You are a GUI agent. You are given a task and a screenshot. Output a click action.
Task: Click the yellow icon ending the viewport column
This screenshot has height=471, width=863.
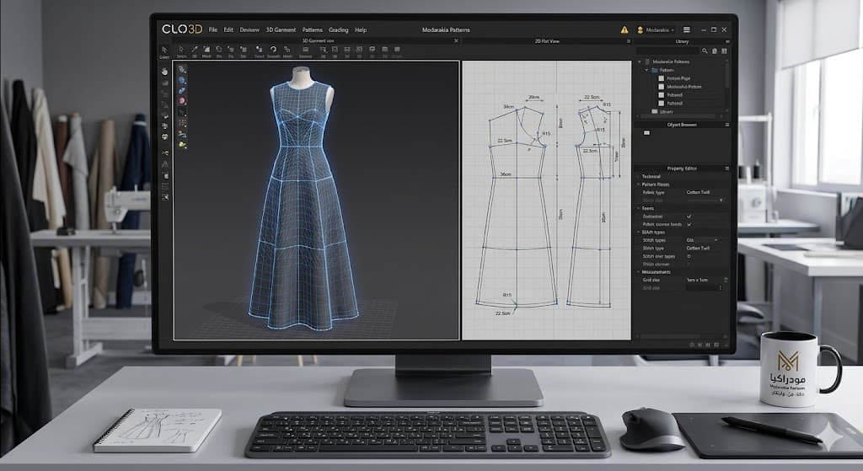coord(182,145)
